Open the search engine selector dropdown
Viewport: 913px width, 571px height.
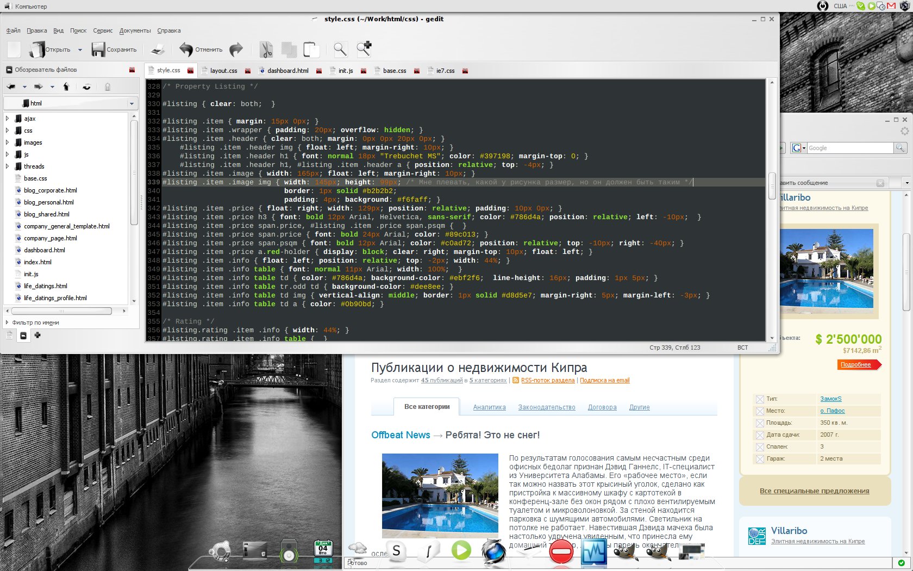[x=799, y=148]
